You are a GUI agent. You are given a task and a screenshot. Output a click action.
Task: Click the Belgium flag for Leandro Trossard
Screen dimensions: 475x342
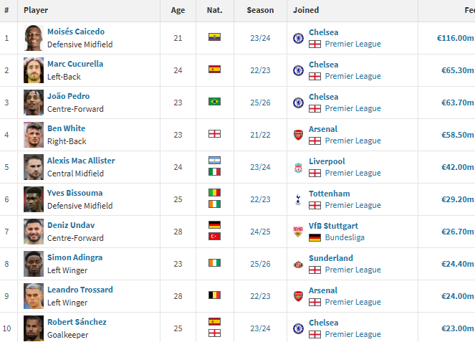[214, 295]
